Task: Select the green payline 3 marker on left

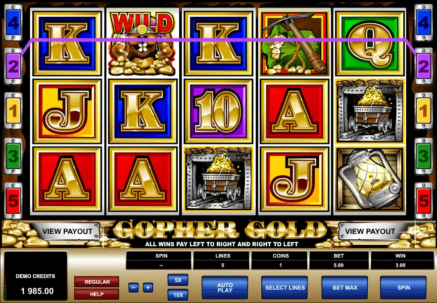Action: [13, 156]
